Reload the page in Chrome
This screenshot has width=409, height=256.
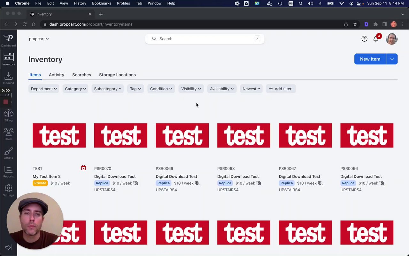(24, 24)
